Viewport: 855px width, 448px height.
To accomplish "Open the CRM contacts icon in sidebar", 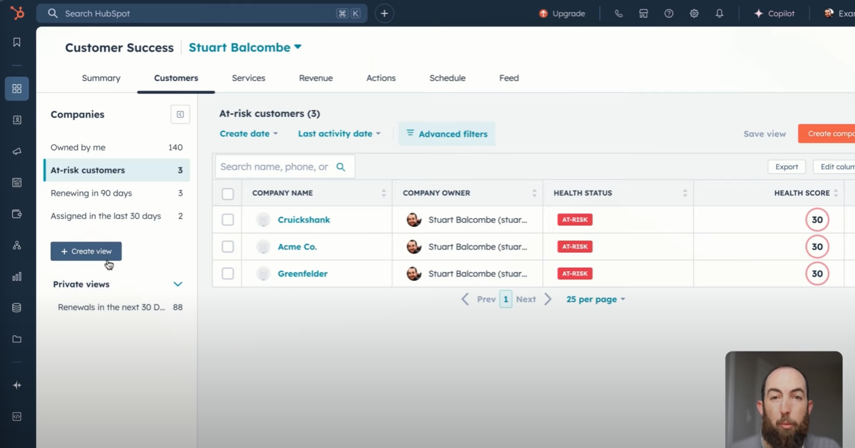I will pos(17,120).
